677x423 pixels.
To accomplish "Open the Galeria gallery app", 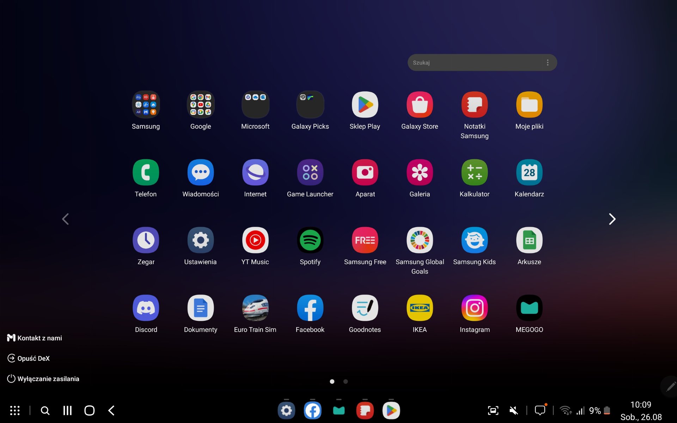I will tap(420, 172).
